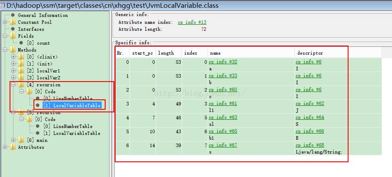Open the cp info #64 descriptor link

click(x=310, y=117)
